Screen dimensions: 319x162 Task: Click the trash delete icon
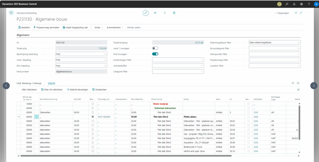174,13
